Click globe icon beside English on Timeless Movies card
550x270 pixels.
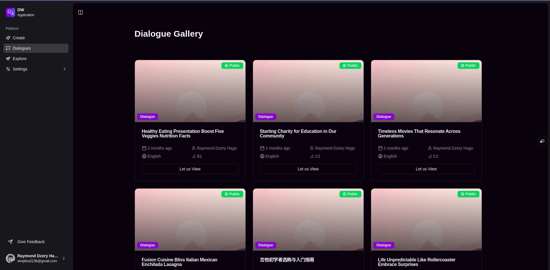click(380, 156)
